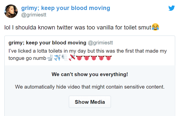Open the quoted tweet text about licking toilets
This screenshot has height=116, width=179.
pyautogui.click(x=88, y=54)
